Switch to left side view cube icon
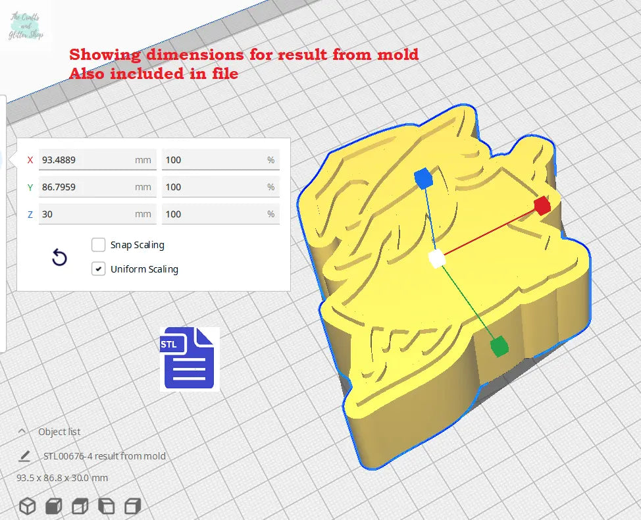Image resolution: width=641 pixels, height=520 pixels. [106, 506]
